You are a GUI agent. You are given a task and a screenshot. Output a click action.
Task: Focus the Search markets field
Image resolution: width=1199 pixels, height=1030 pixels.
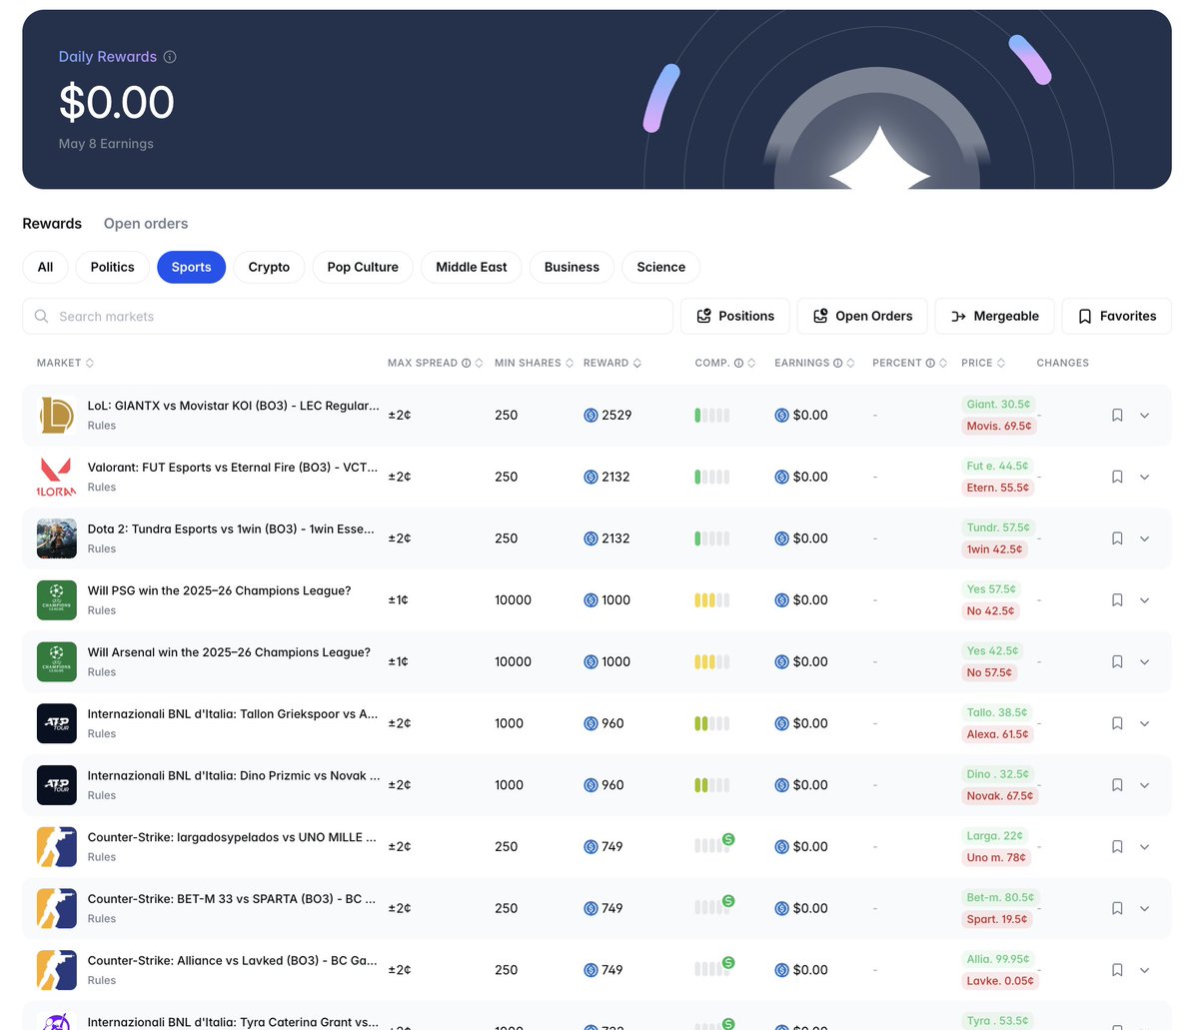pyautogui.click(x=348, y=316)
